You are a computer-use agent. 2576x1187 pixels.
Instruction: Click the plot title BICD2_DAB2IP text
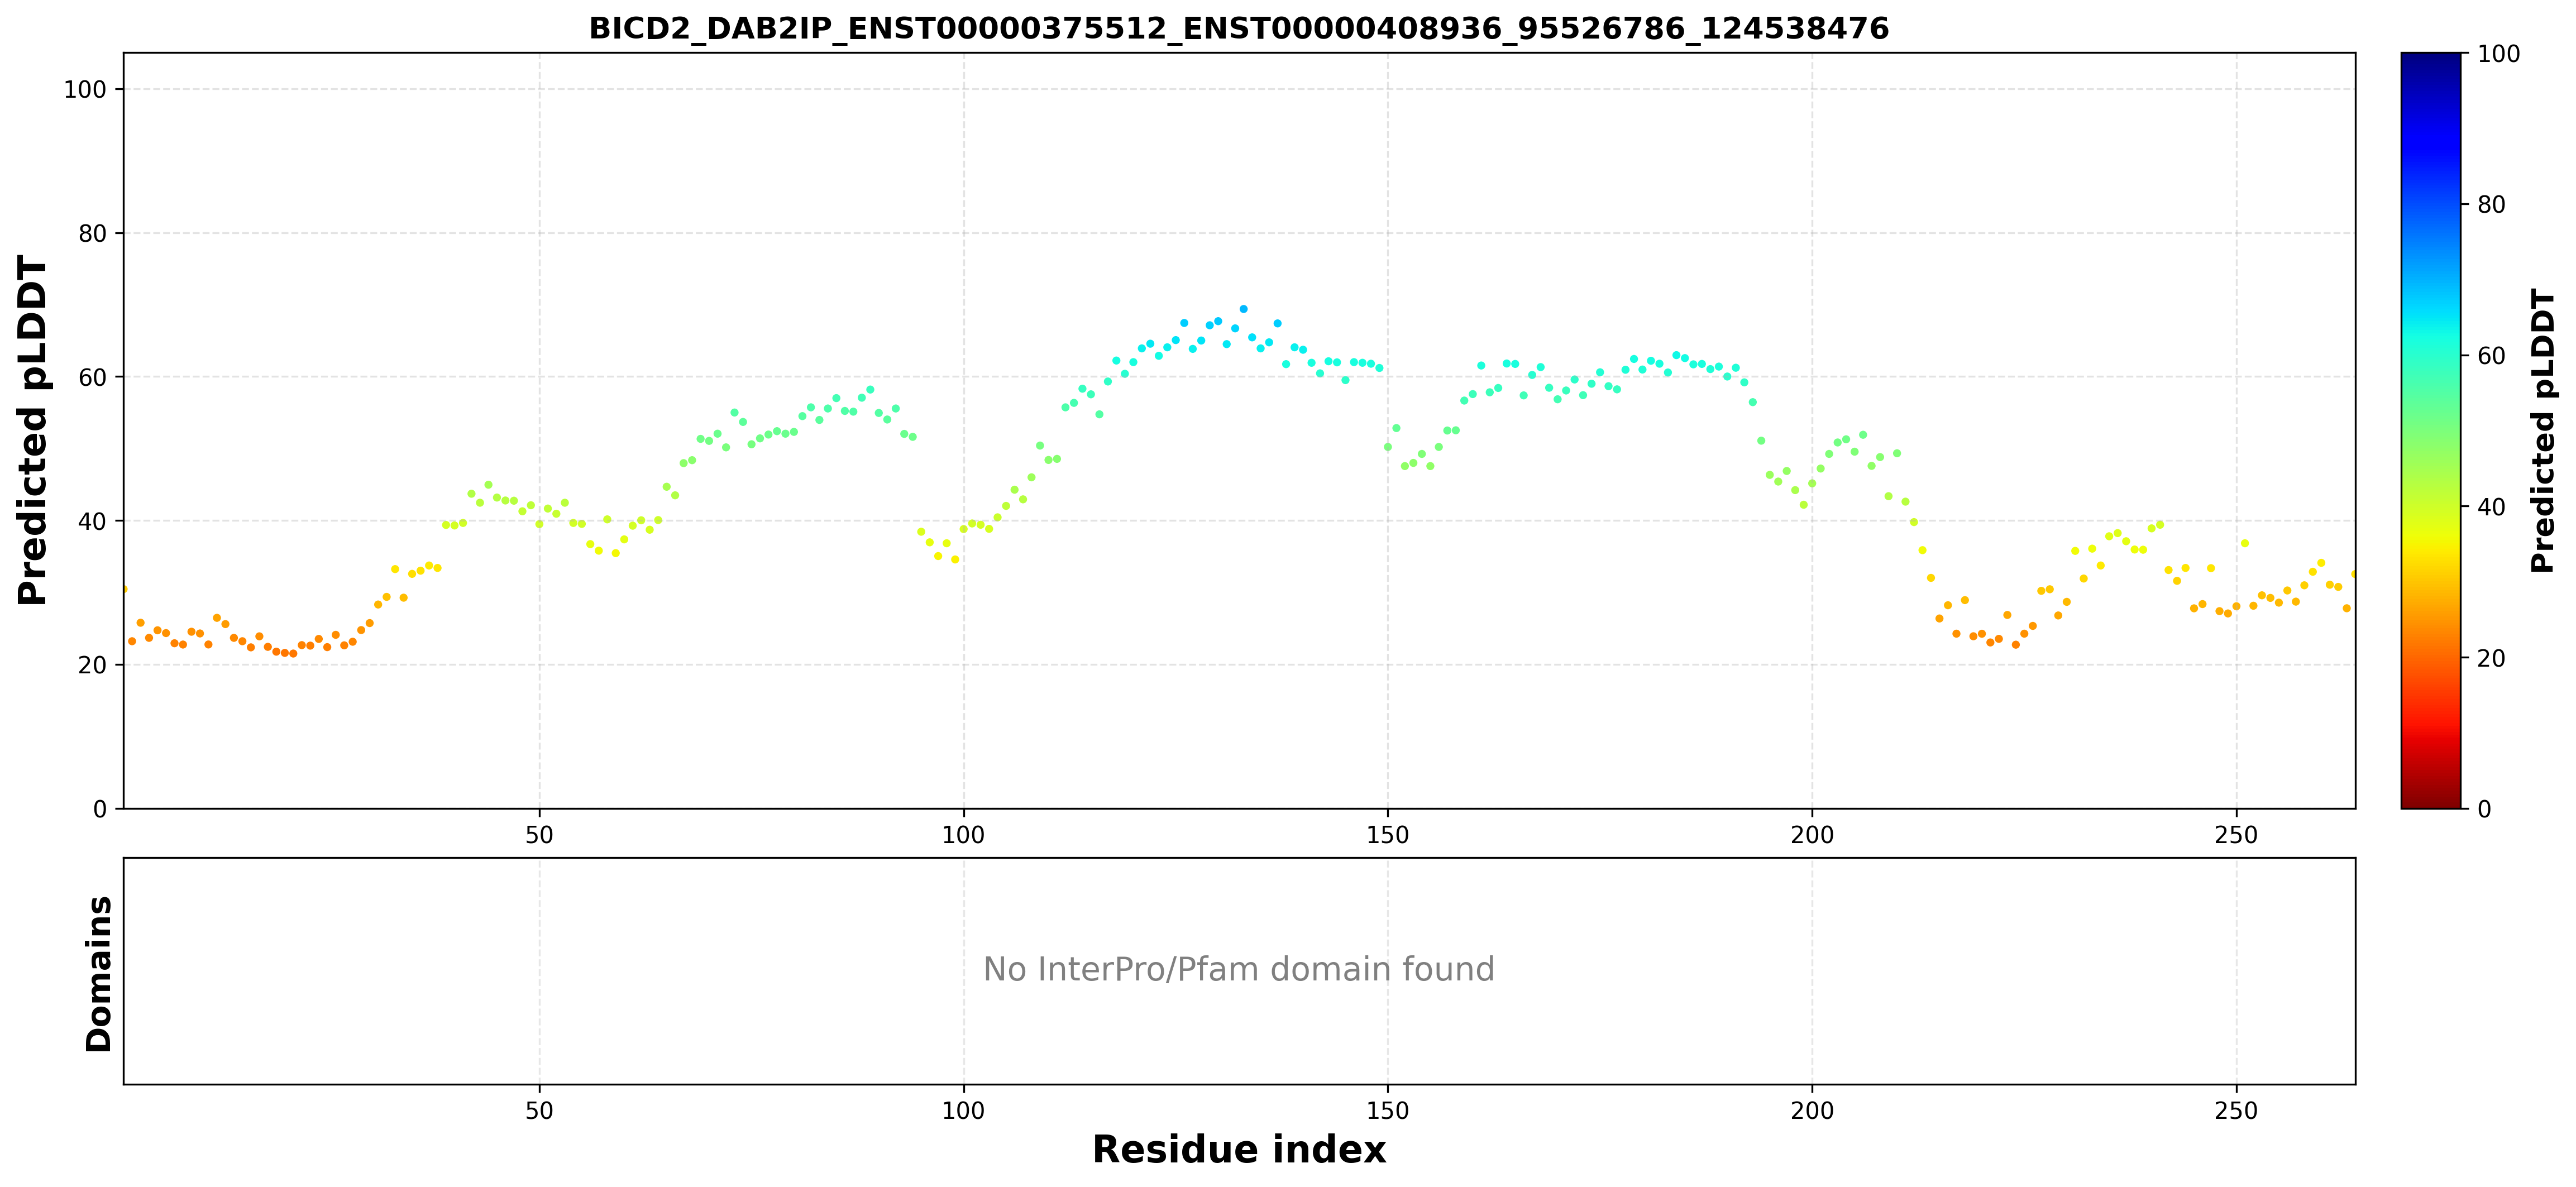pos(1238,28)
